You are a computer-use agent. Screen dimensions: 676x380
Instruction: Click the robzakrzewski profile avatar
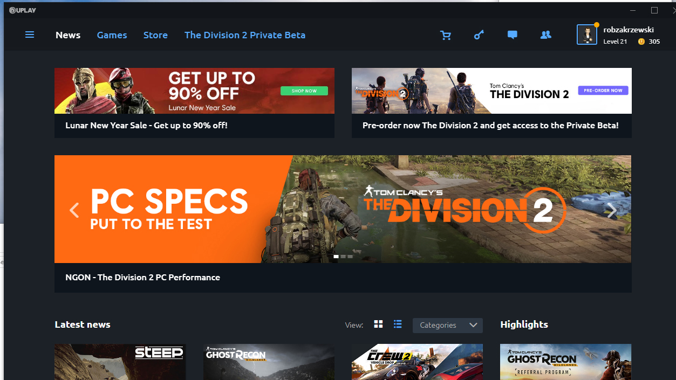click(x=587, y=34)
